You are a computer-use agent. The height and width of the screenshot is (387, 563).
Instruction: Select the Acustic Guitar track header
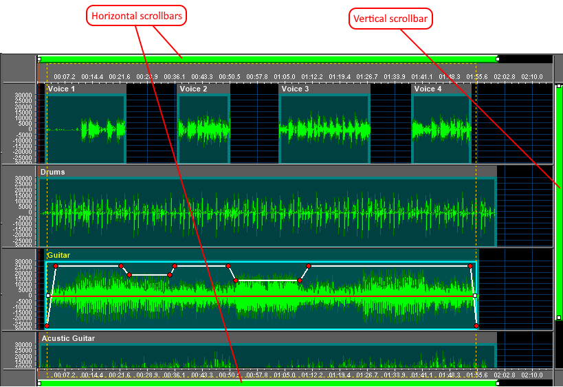point(67,338)
